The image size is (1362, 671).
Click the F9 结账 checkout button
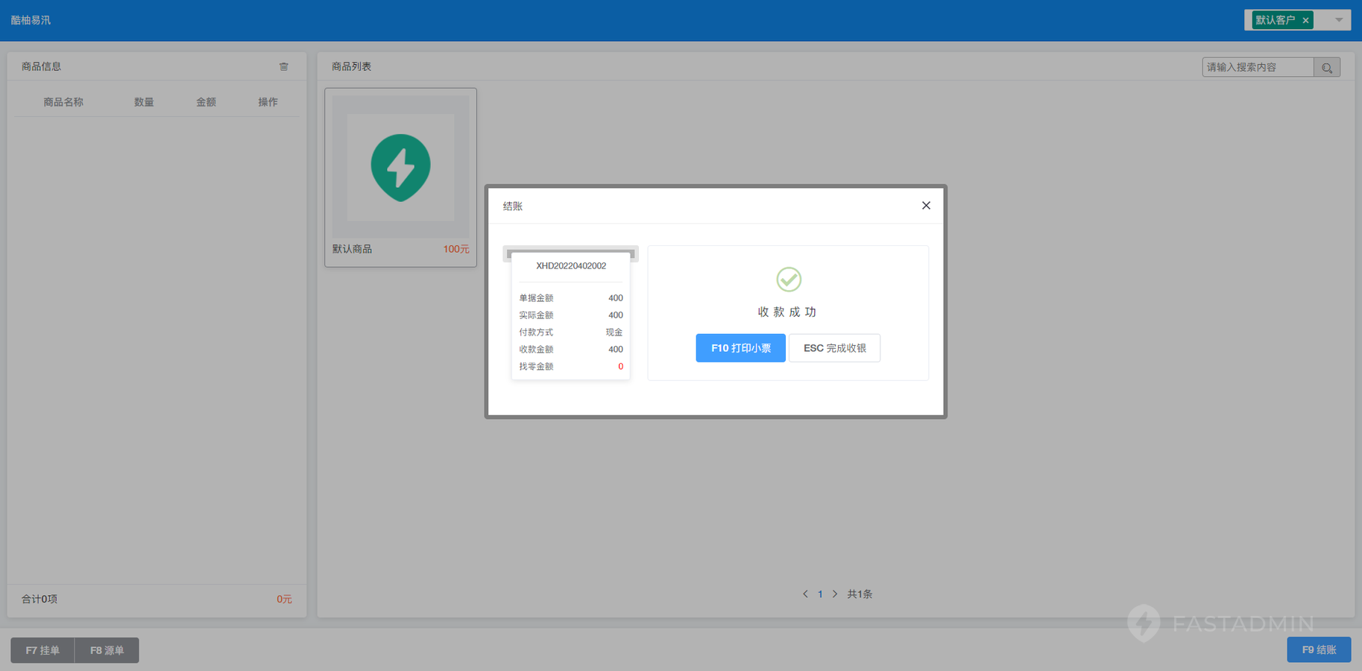point(1318,650)
